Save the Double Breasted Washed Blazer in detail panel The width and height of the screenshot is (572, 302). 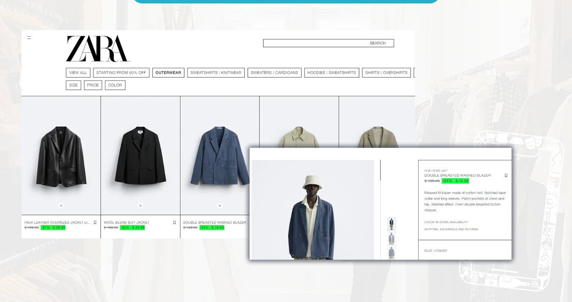pos(506,175)
